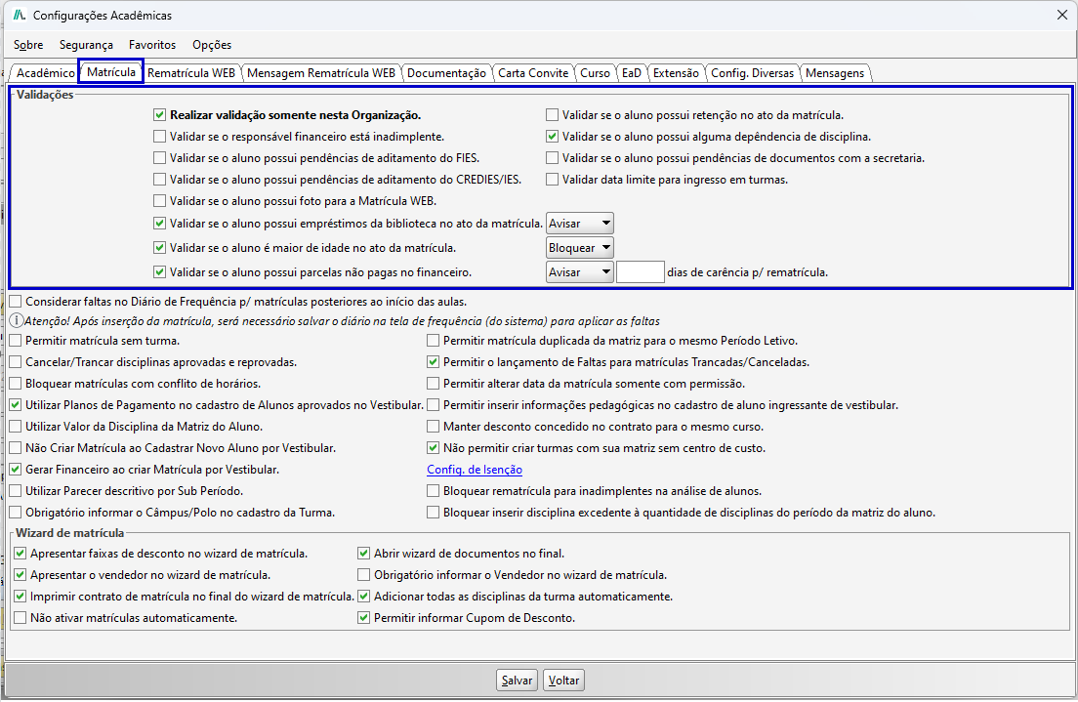Uncheck Realizar validação somente nesta Organização

tap(159, 115)
